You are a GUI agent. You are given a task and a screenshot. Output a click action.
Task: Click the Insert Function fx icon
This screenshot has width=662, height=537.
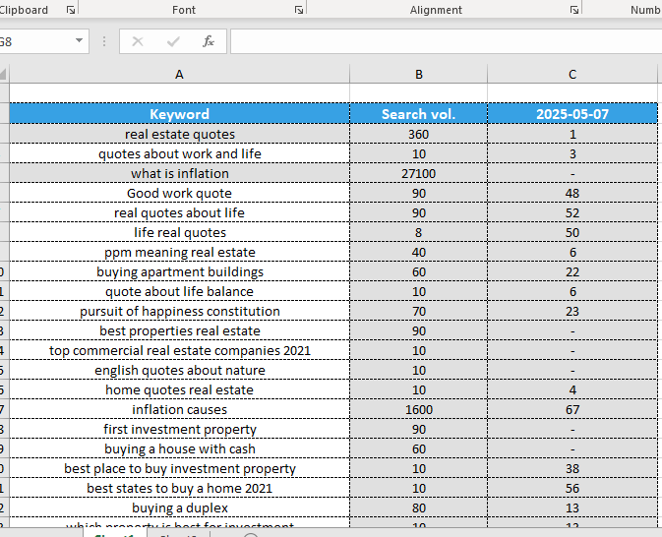209,41
